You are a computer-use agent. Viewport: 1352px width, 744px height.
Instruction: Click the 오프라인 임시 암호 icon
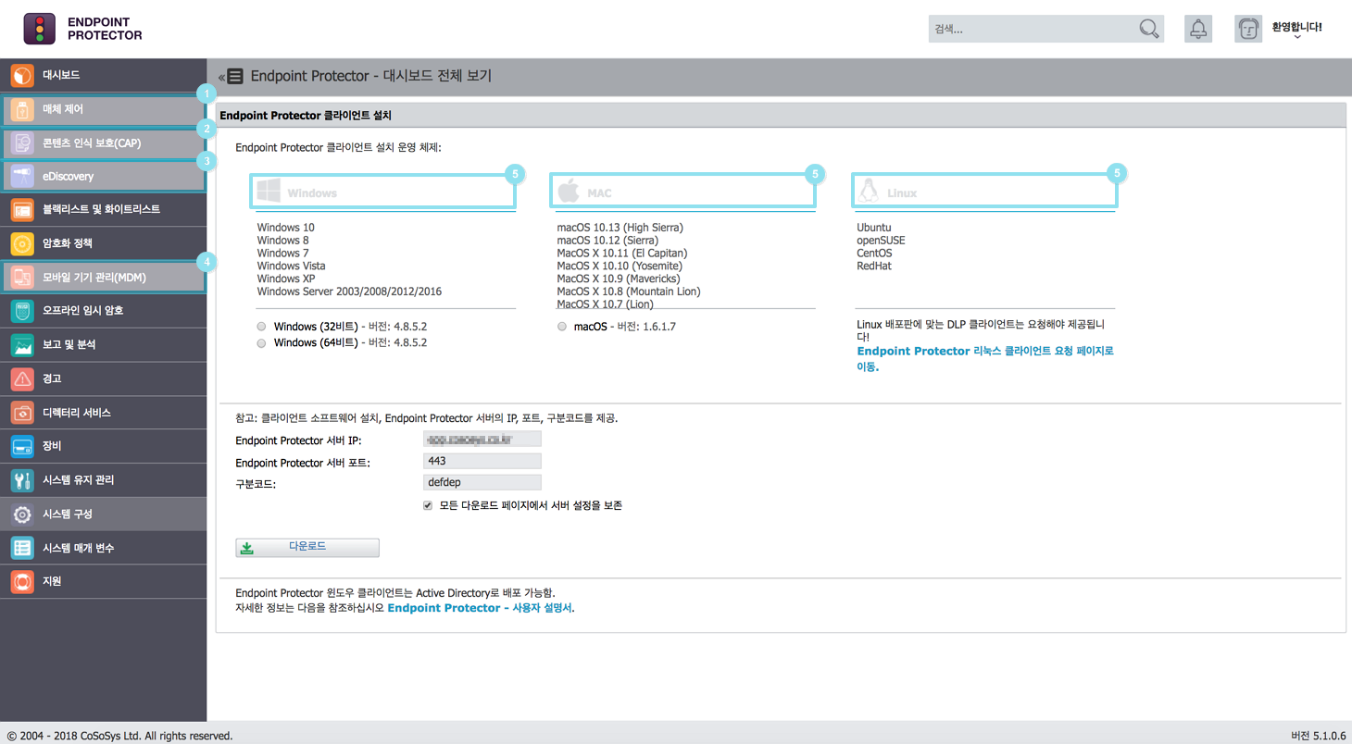click(x=22, y=311)
